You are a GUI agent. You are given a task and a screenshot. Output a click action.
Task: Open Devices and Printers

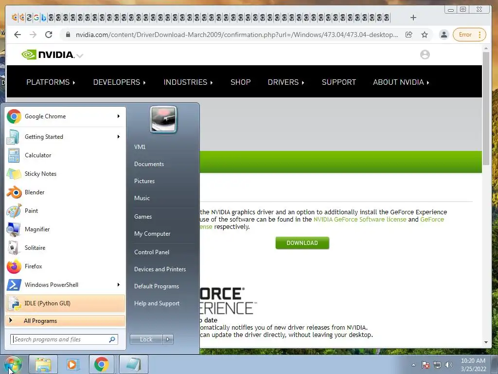coord(160,269)
